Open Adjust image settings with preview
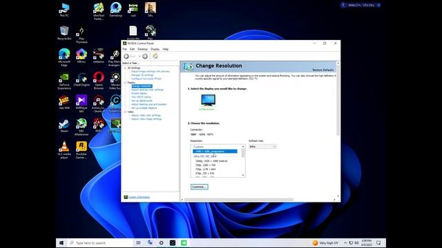Screen dimensions: 442x248 click(151, 72)
